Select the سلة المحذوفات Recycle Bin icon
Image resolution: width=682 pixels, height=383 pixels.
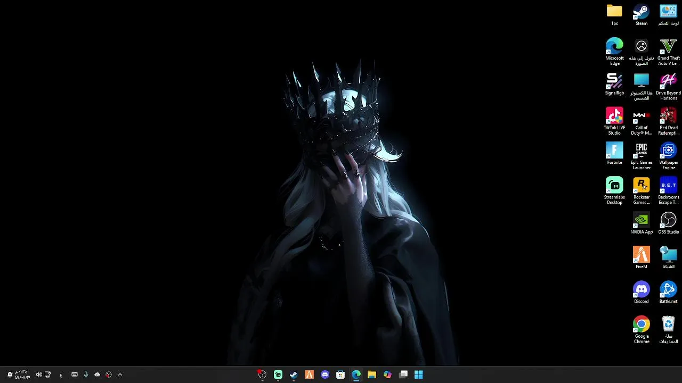(668, 330)
